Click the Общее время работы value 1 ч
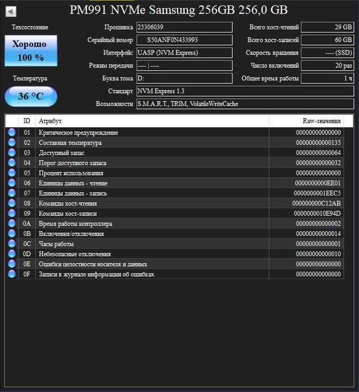 [328, 78]
